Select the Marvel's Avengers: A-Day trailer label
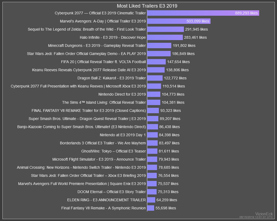Viewport: 277px width, 221px height. click(103, 21)
